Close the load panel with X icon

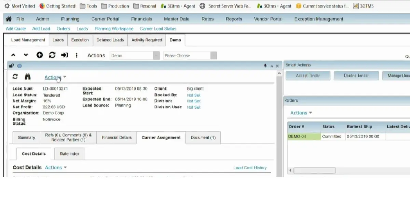click(277, 66)
